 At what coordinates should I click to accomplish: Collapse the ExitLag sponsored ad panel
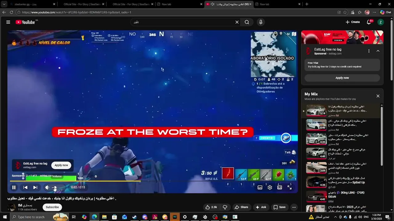point(378,51)
